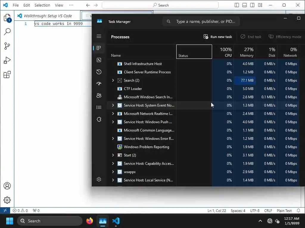Click the VS Code remote window indicator
305x228 pixels.
pos(5,210)
